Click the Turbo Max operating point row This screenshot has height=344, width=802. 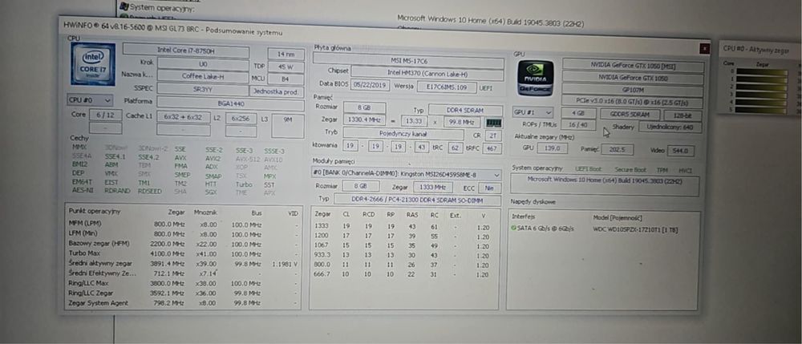pos(183,253)
